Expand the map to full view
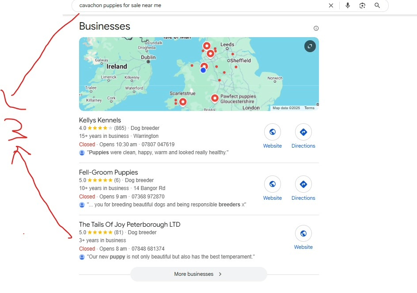Screen dimensions: 417x293 pos(310,46)
